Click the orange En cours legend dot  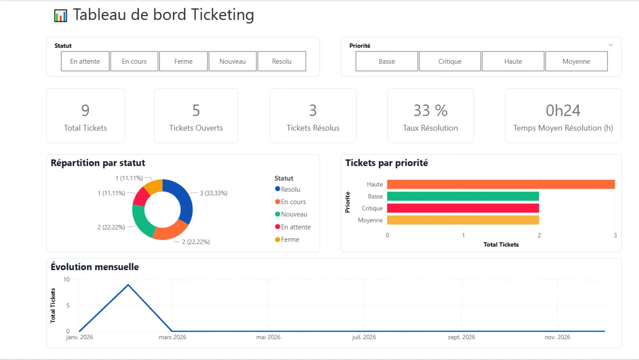coord(278,202)
